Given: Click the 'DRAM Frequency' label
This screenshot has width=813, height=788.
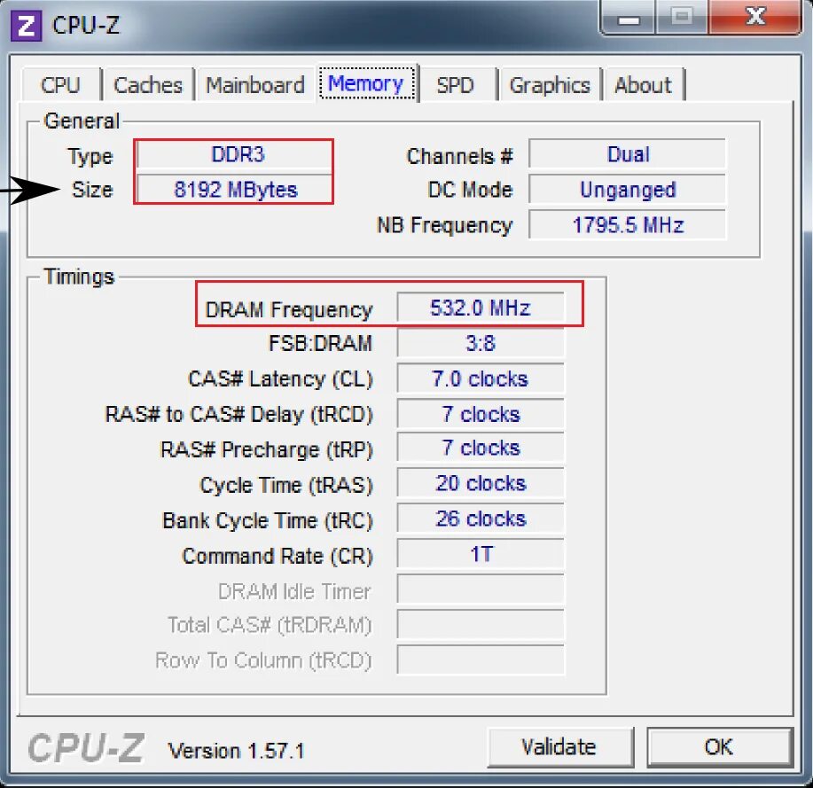Looking at the screenshot, I should click(x=289, y=309).
